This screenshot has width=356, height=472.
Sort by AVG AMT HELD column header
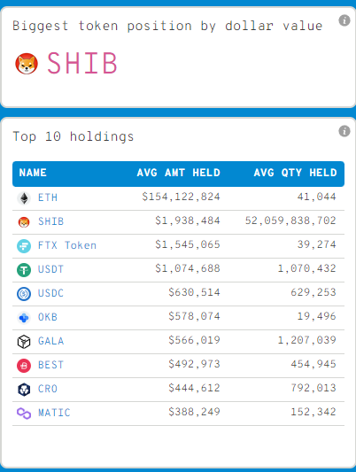pyautogui.click(x=179, y=173)
